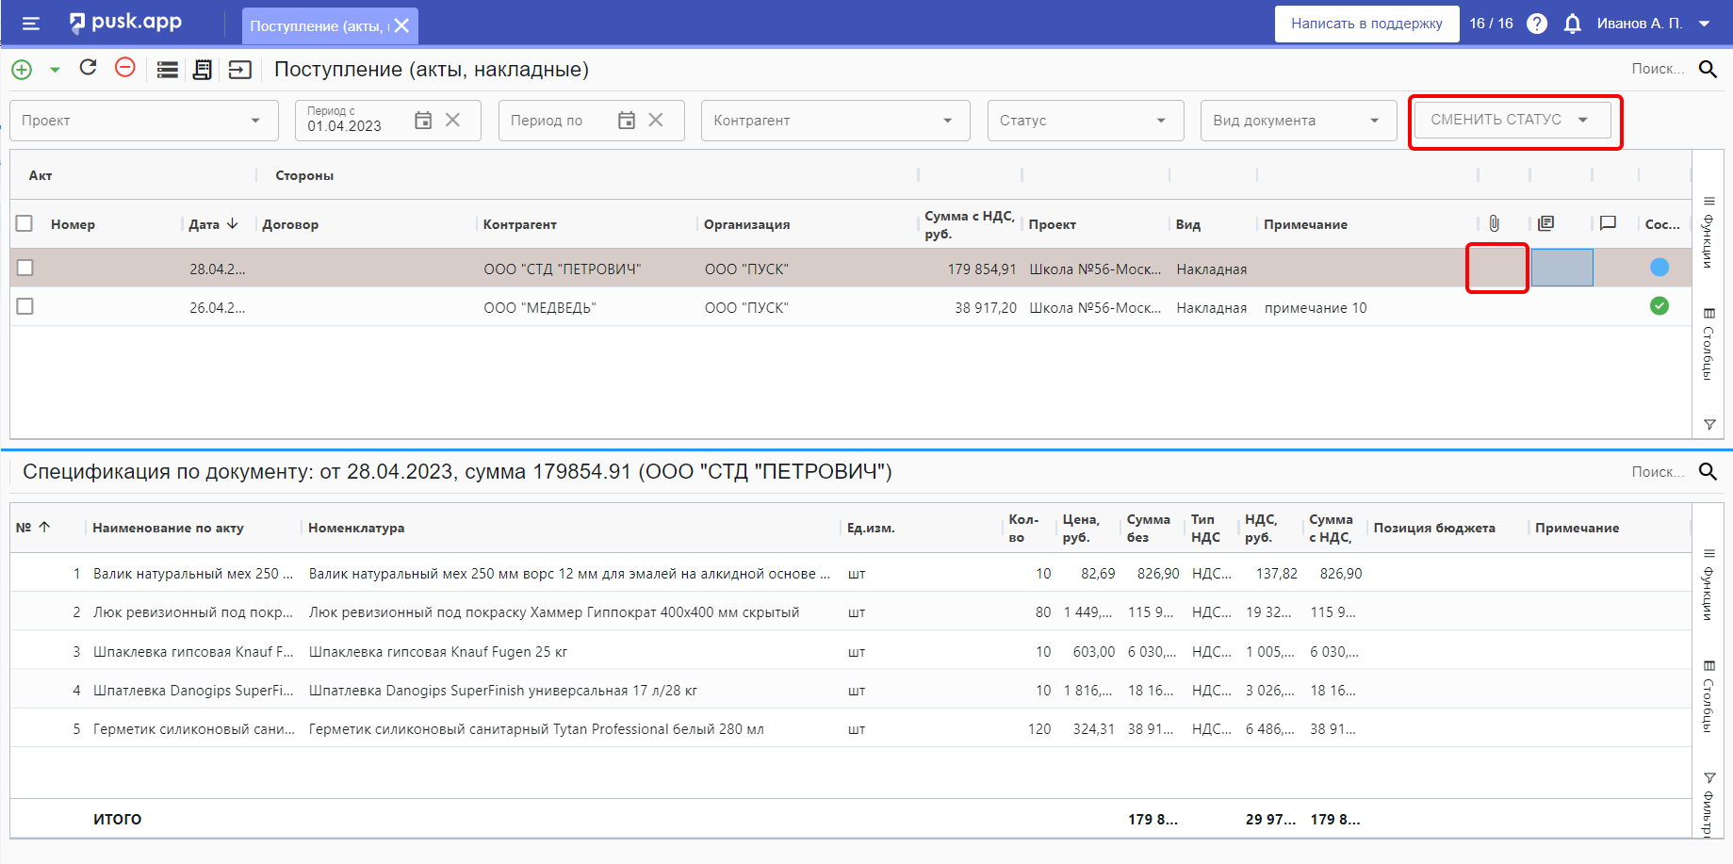The height and width of the screenshot is (864, 1733).
Task: Click the export arrow toolbar icon
Action: point(240,70)
